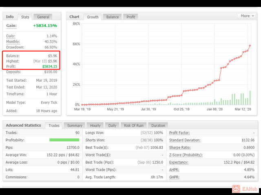Click the Monthly label in Info
This screenshot has height=195, width=261.
[x=13, y=41]
